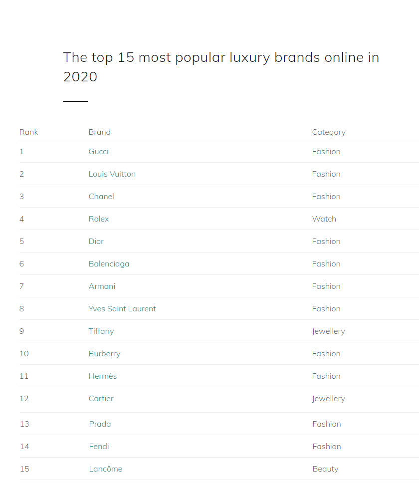Click the Watch category cell for Rolex
The width and height of the screenshot is (419, 499).
pos(324,219)
